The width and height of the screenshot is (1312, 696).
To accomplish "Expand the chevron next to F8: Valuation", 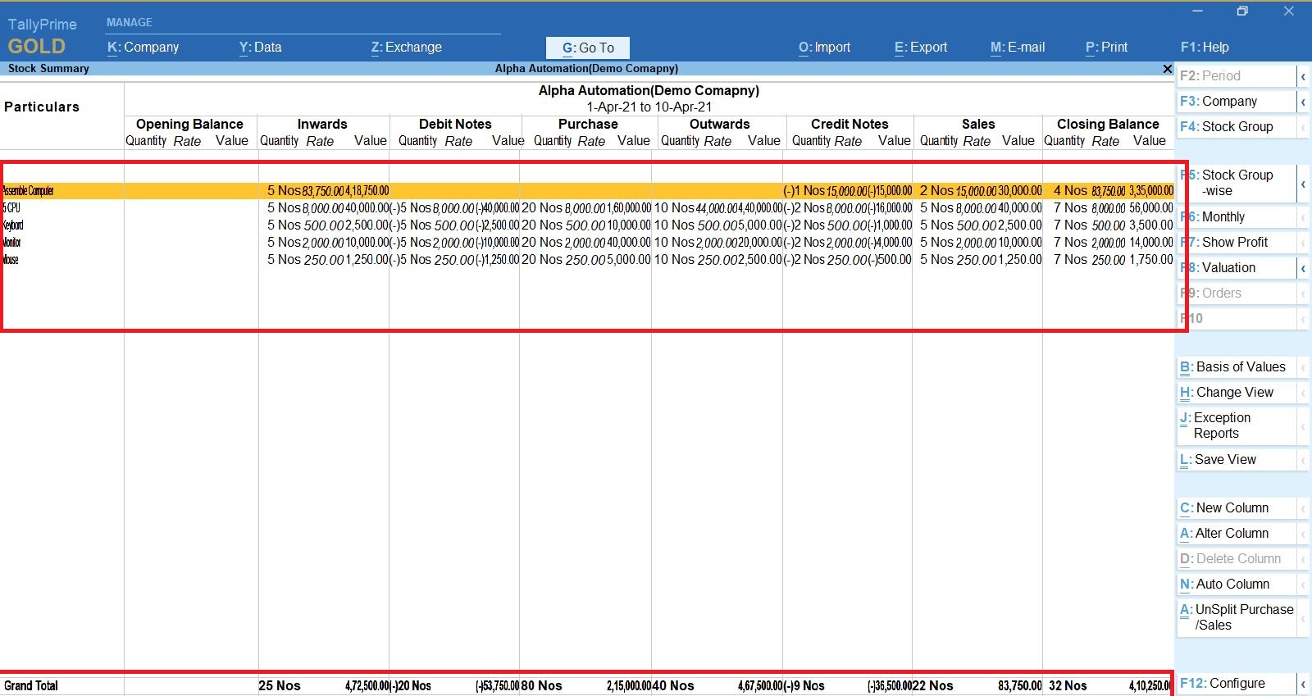I will [1302, 268].
